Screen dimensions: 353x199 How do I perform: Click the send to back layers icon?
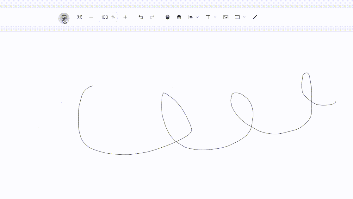(x=179, y=17)
